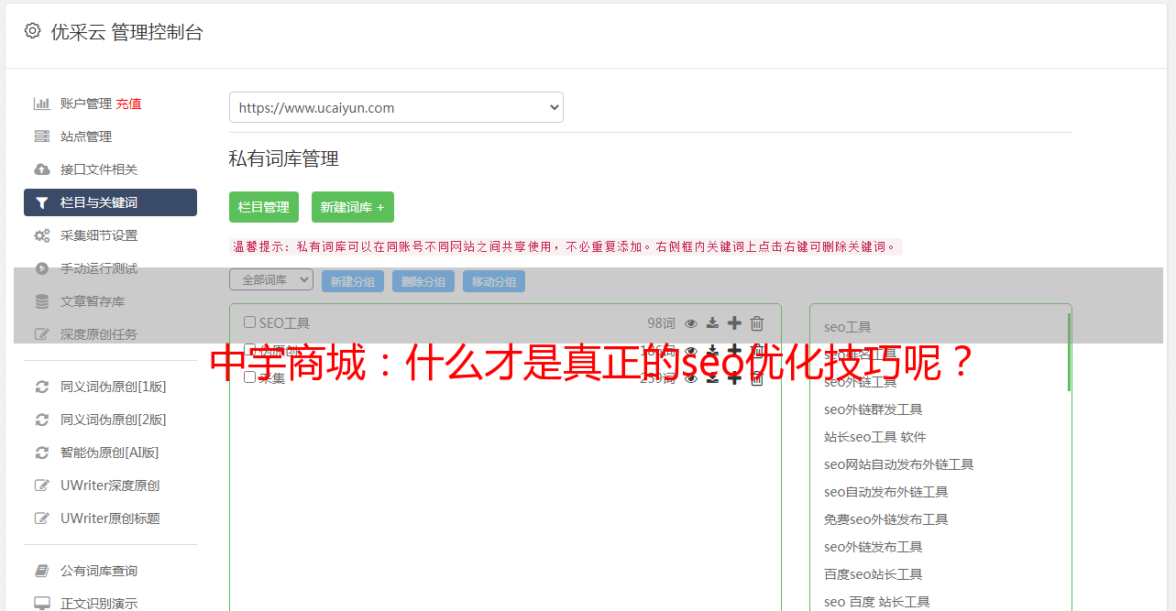This screenshot has width=1176, height=611.
Task: Select keyword 免费seo外链发布工具
Action: pyautogui.click(x=886, y=519)
